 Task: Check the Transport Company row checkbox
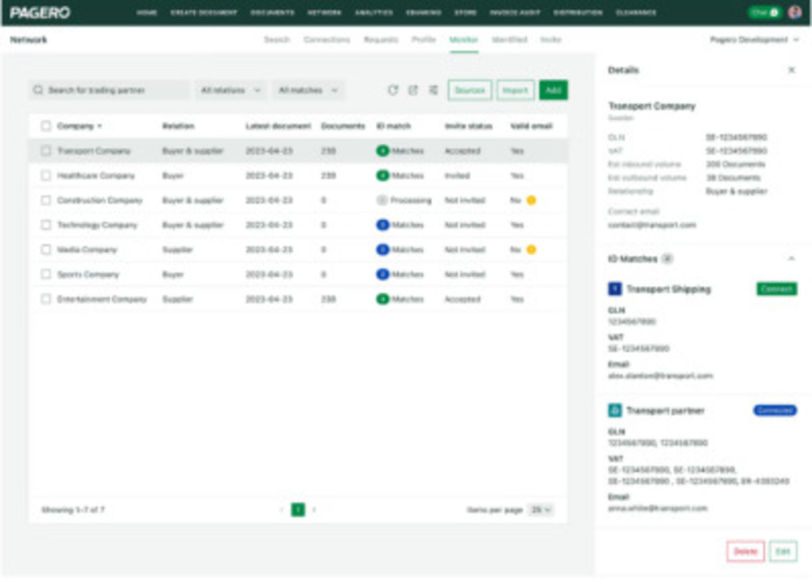(x=46, y=151)
